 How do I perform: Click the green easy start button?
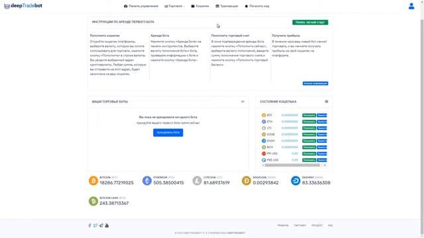310,22
